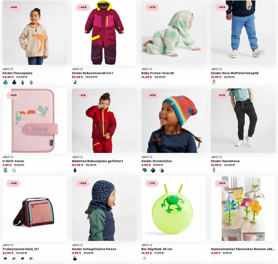
Task: Pick the color swatch under Kinder Robustoverall
Action: pos(75,82)
